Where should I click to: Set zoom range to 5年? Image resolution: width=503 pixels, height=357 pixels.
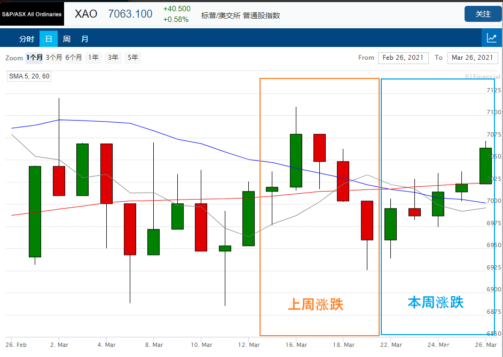pos(133,58)
